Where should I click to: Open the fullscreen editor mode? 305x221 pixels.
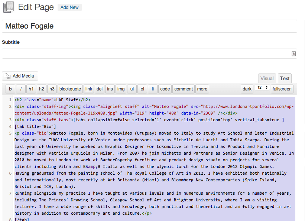[282, 89]
